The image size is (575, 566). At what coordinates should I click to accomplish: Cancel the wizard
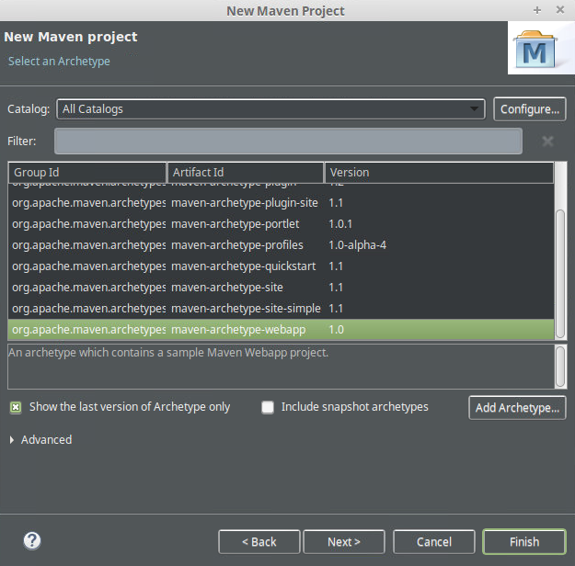coord(434,541)
